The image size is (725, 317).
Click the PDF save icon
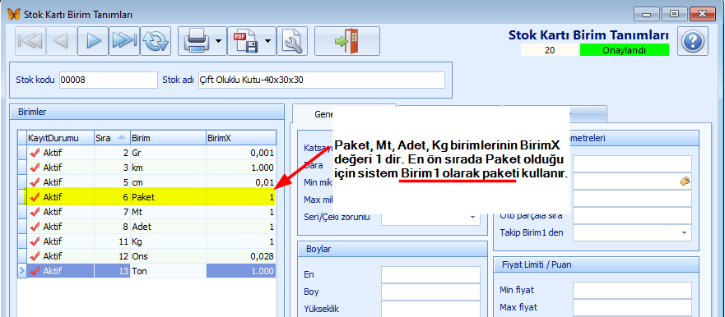[245, 41]
